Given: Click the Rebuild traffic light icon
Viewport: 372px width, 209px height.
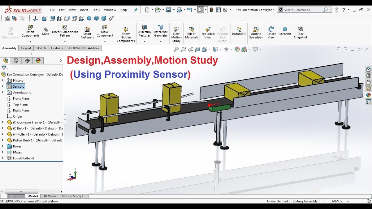Looking at the screenshot, I should coord(211,10).
